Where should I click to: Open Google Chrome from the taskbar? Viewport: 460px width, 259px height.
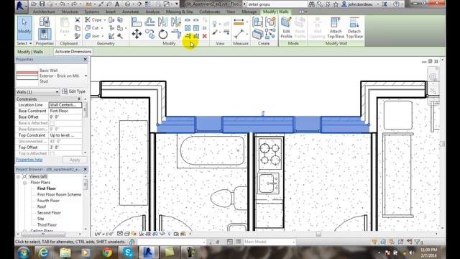[x=107, y=253]
